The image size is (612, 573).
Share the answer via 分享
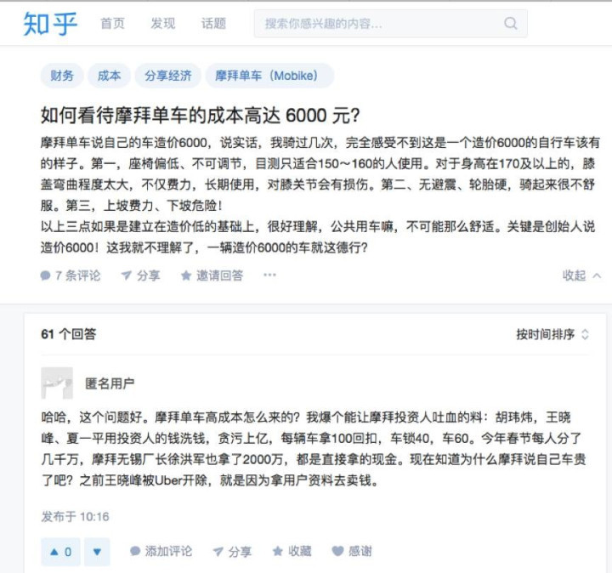click(x=232, y=552)
